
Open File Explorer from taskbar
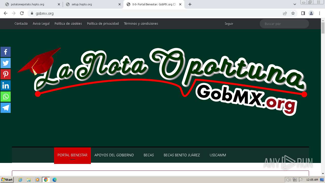(29, 180)
